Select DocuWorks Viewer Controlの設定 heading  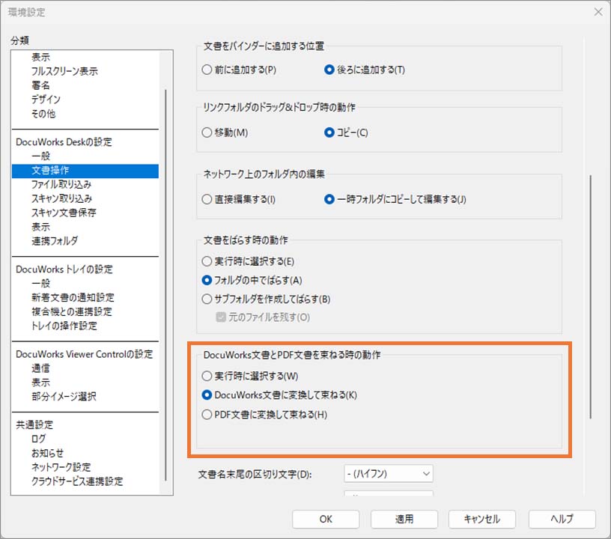point(85,354)
